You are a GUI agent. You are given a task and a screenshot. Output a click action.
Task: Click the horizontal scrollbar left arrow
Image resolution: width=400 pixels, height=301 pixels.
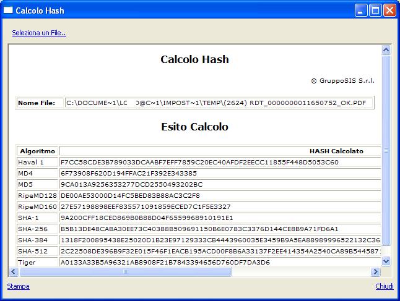[x=14, y=271]
